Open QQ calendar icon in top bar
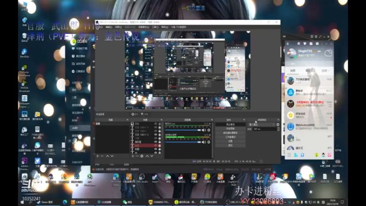The image size is (366, 206). coord(311,43)
